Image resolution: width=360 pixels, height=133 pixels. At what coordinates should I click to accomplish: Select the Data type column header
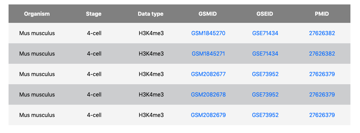tap(151, 14)
